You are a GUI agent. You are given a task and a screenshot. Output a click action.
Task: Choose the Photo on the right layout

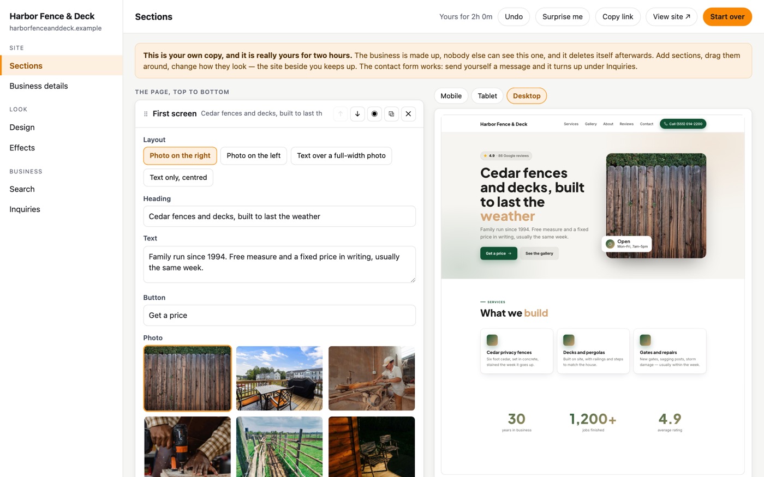tap(180, 156)
